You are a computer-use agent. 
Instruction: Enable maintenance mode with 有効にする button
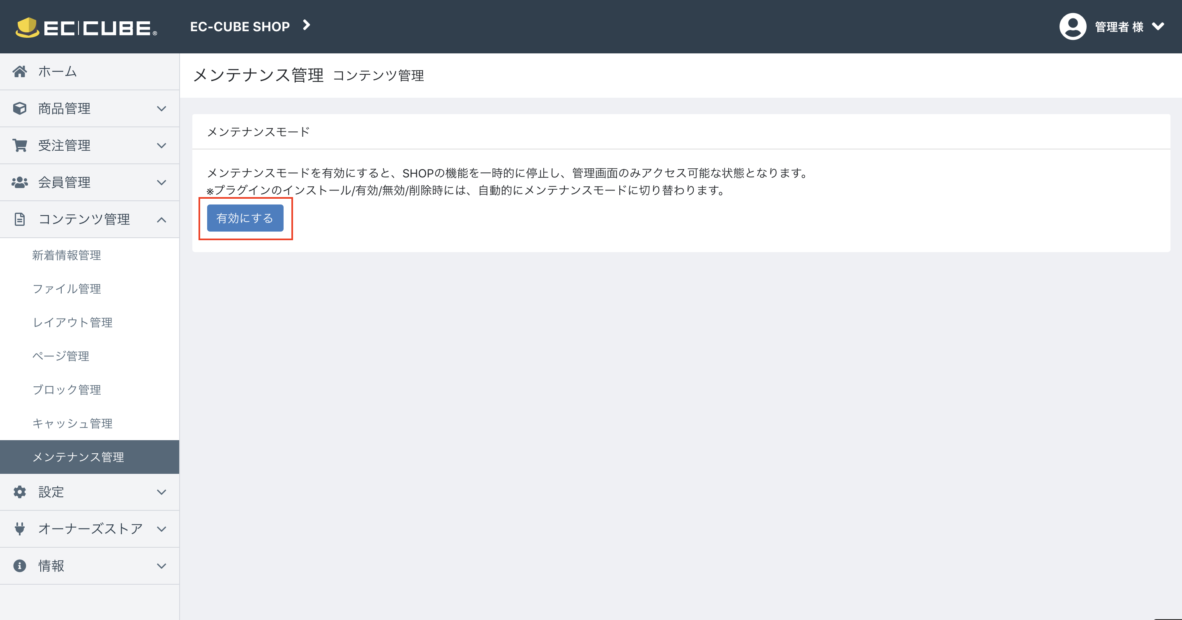245,218
